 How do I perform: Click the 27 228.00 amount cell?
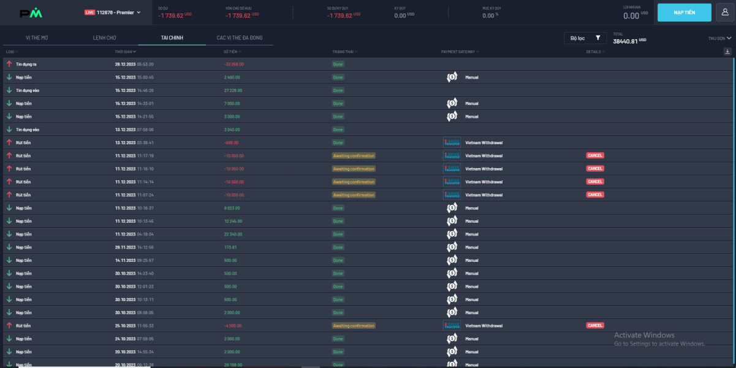click(233, 90)
